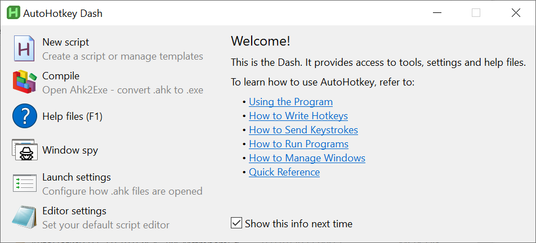Screen dimensions: 536x243
Task: Open How to Run Programs link
Action: click(298, 144)
